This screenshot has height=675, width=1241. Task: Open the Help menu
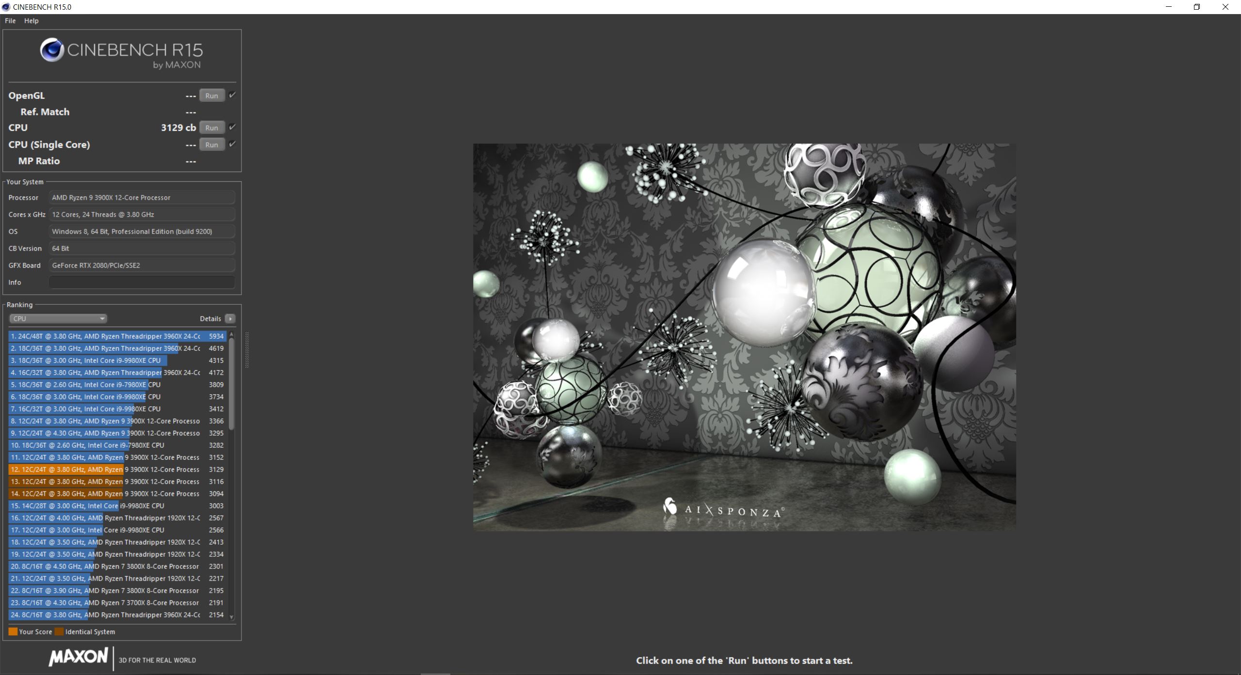click(31, 21)
